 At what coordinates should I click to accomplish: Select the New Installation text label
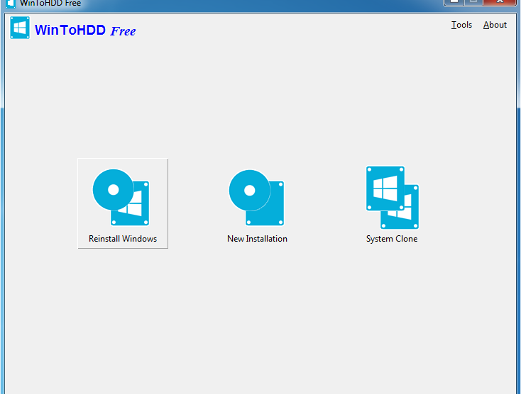click(257, 239)
